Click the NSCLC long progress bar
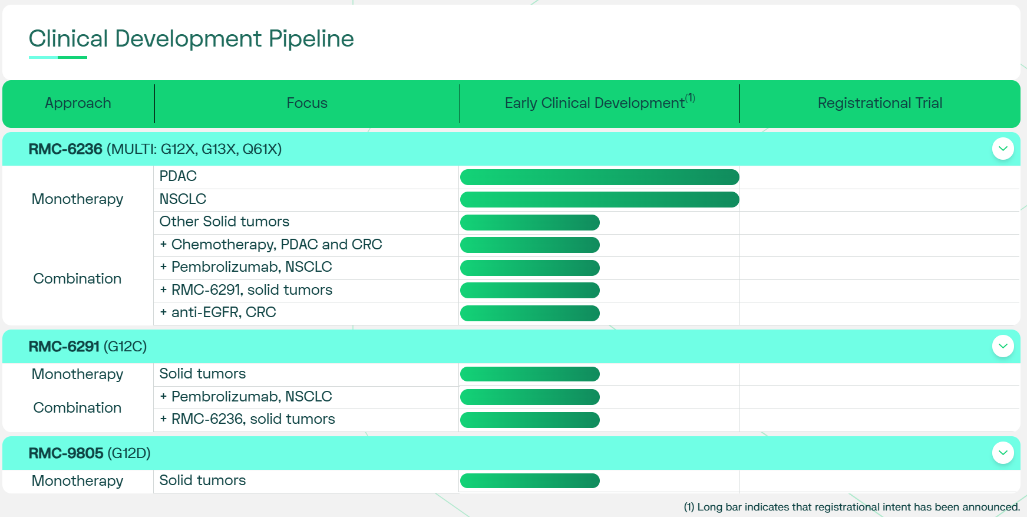 (x=599, y=200)
